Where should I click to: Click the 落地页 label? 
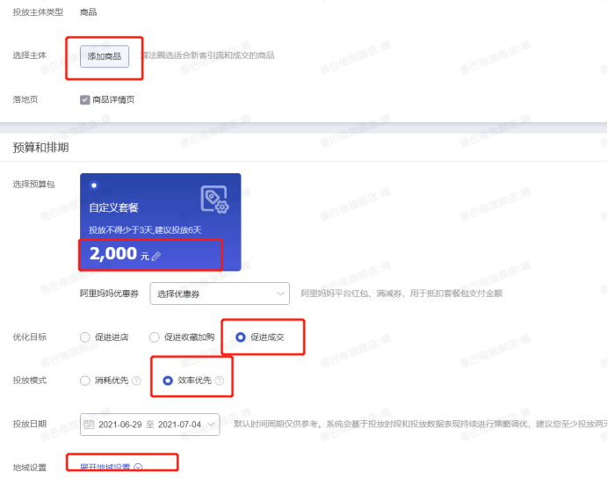click(25, 99)
